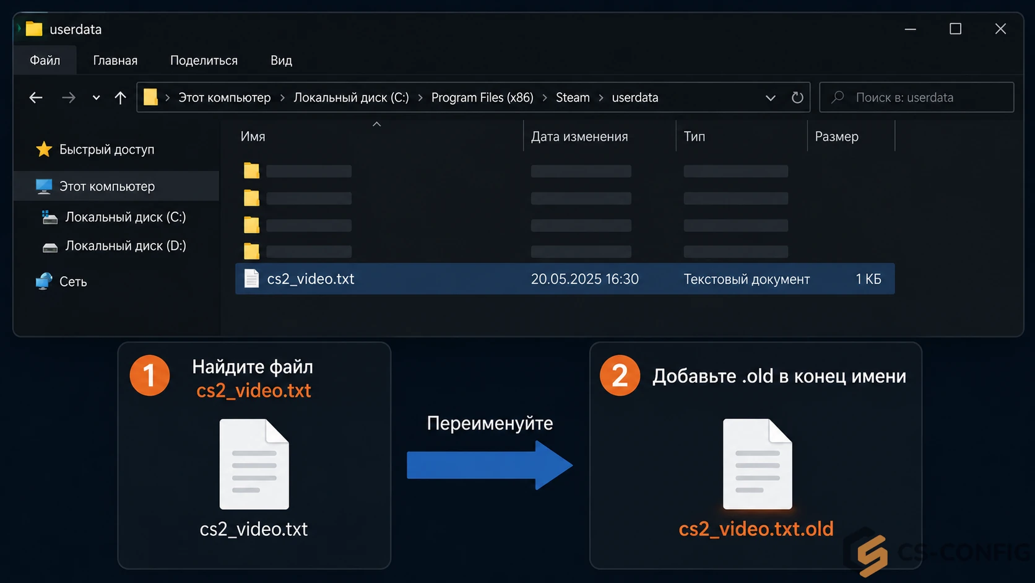
Task: Click Program Files (x86) breadcrumb
Action: pos(482,97)
